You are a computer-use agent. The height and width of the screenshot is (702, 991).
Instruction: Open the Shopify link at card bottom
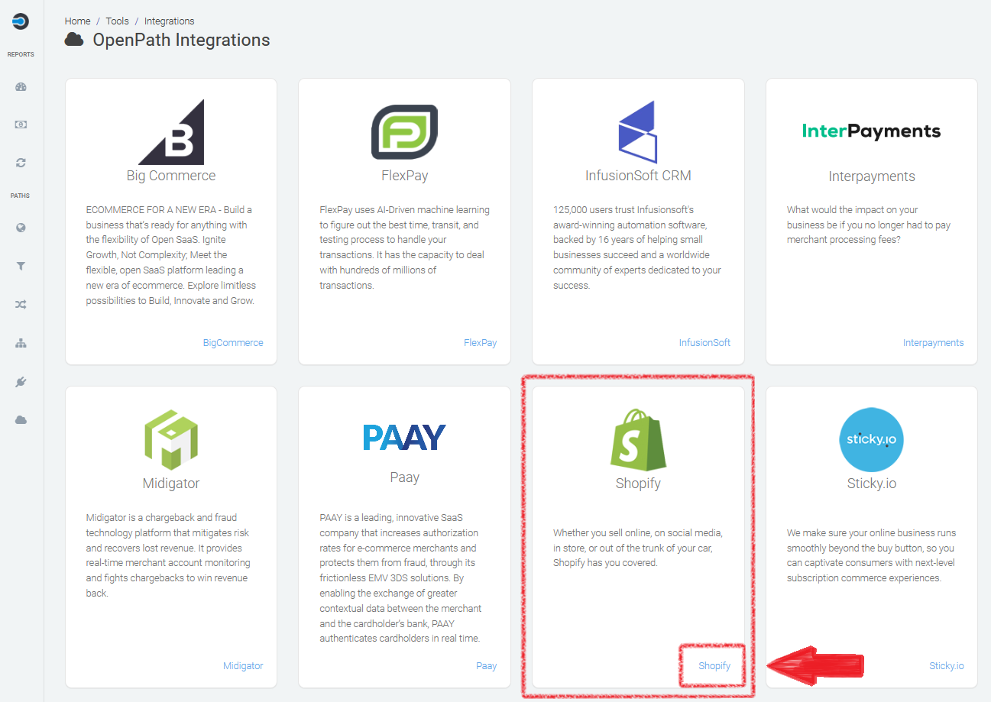pos(714,666)
